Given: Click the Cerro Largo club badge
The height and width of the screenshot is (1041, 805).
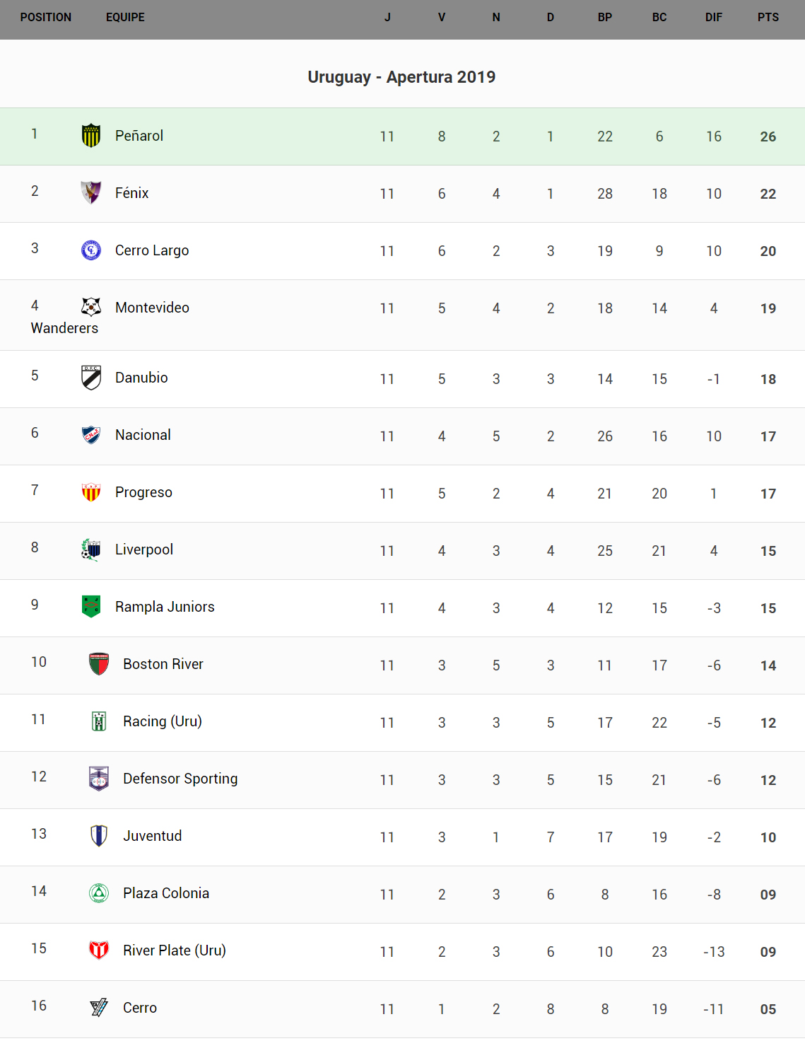Looking at the screenshot, I should pos(91,250).
